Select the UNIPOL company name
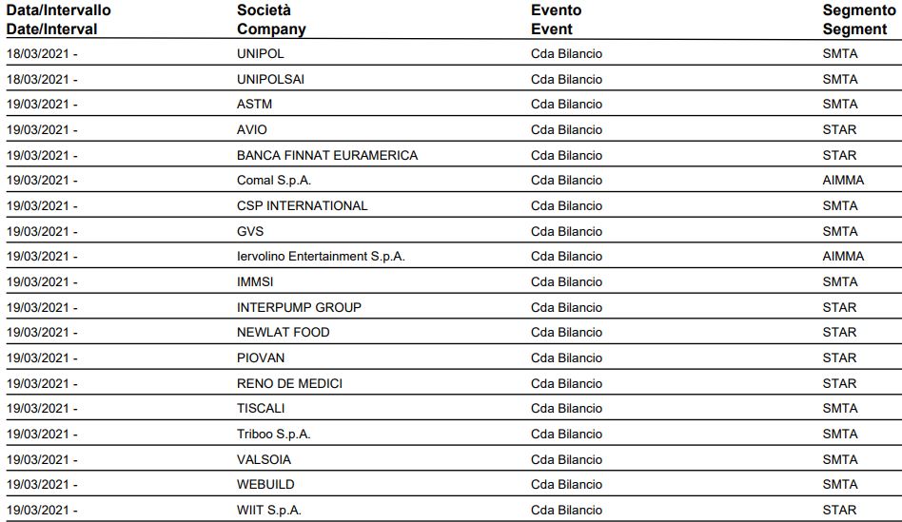Screen dimensions: 902x522 260,54
